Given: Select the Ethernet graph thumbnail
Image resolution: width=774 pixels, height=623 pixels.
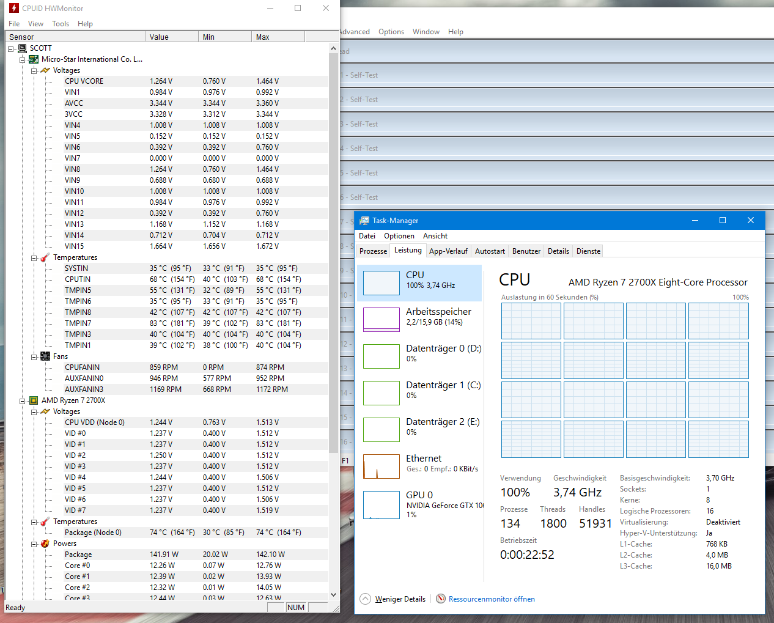Looking at the screenshot, I should pyautogui.click(x=381, y=466).
